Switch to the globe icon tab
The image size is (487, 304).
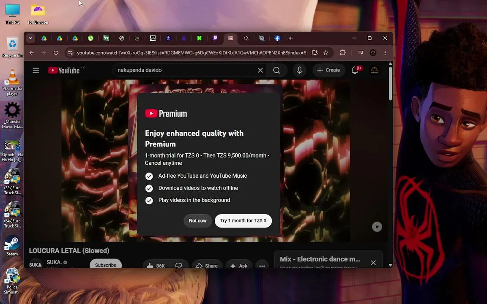click(x=122, y=38)
